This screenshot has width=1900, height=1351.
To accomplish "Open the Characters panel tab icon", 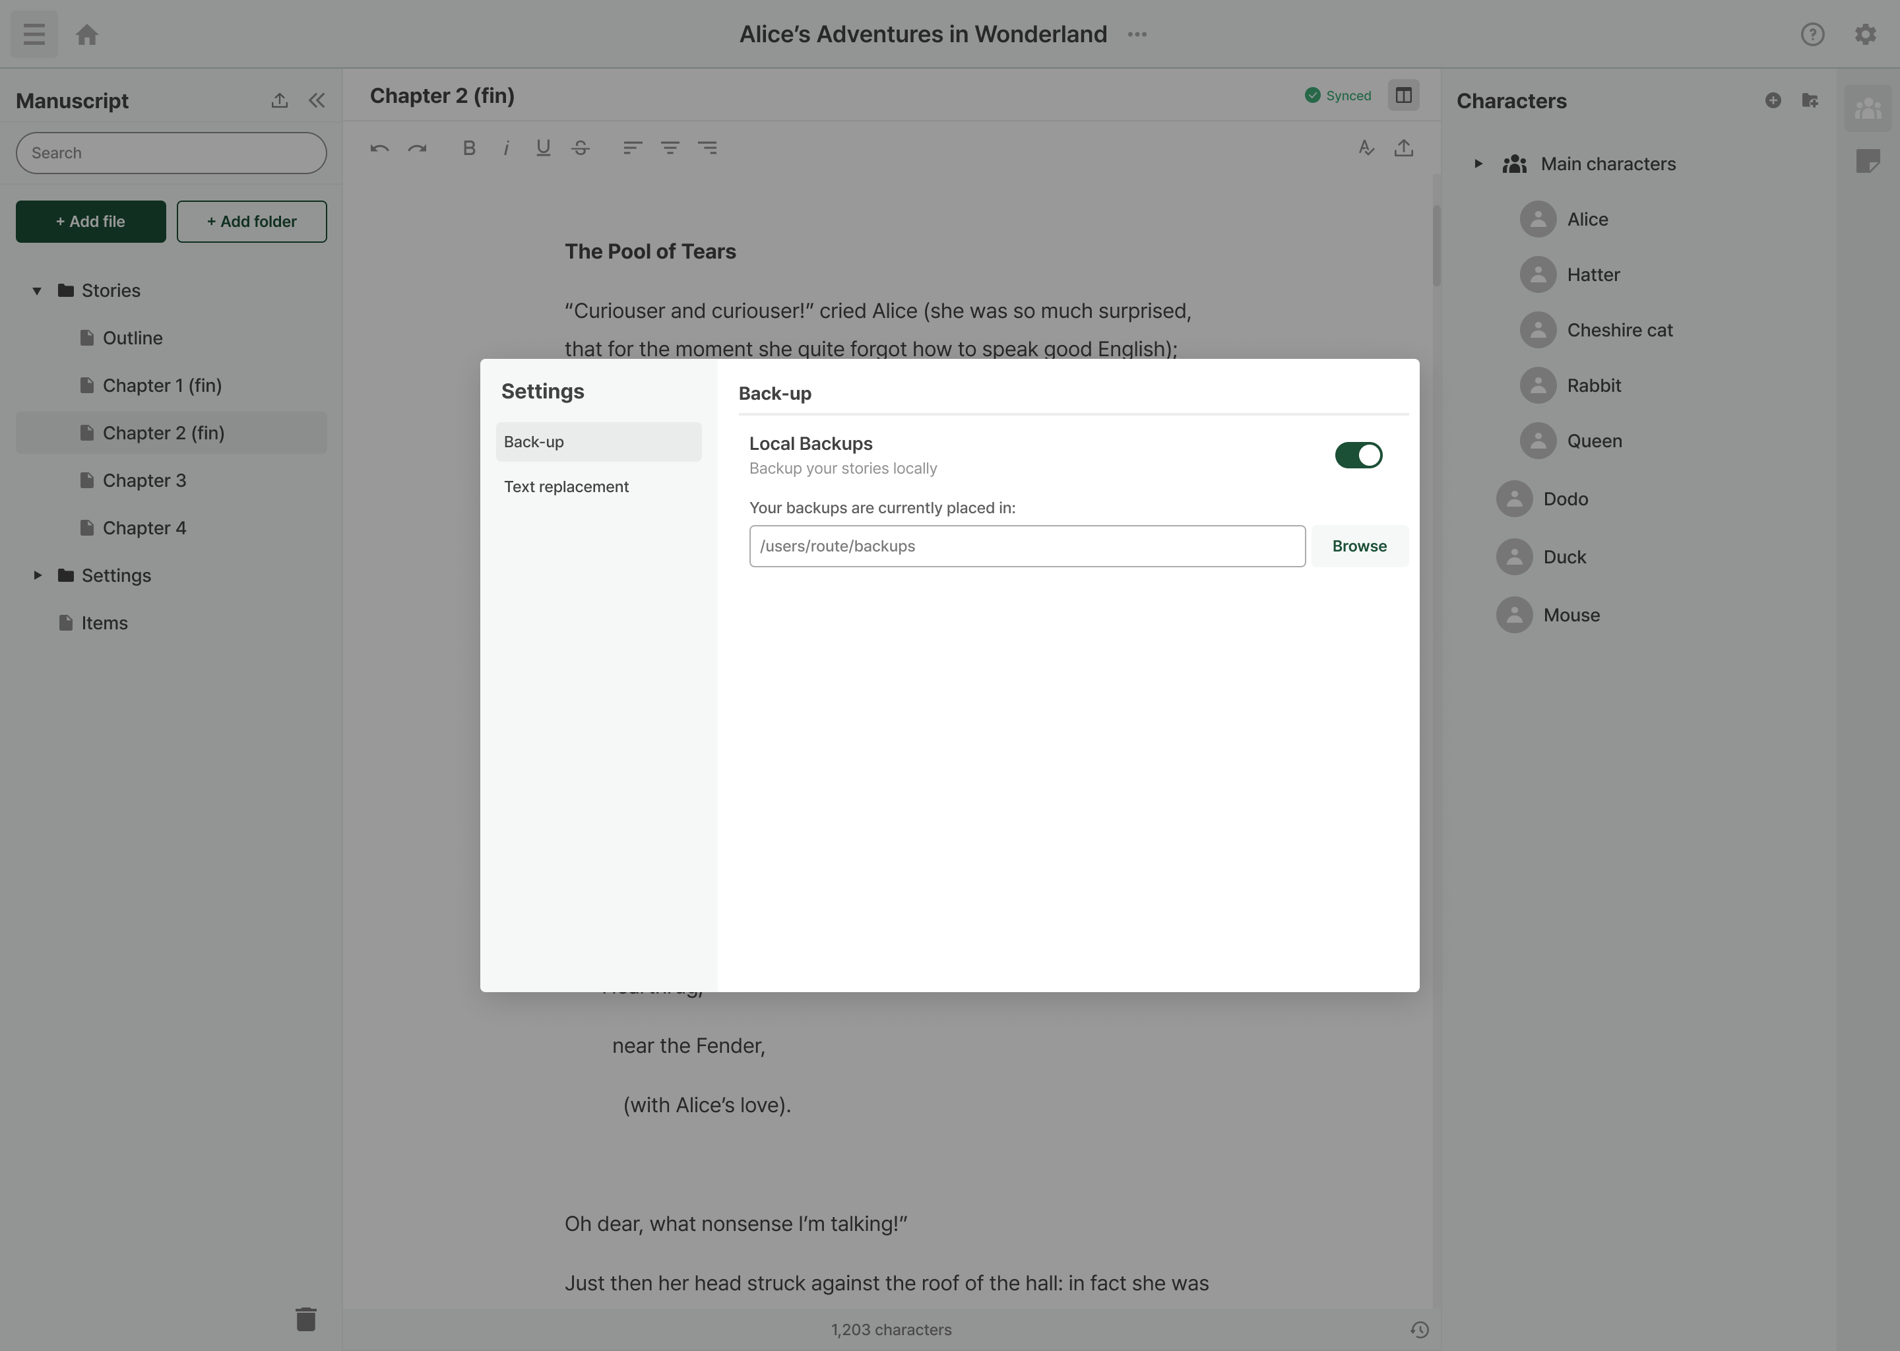I will click(1868, 108).
